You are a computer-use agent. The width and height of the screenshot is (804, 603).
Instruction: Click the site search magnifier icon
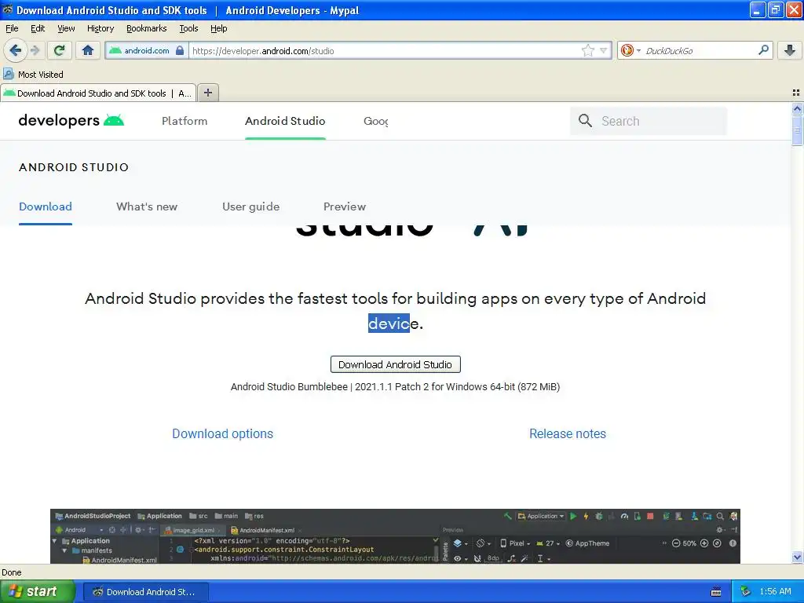coord(585,120)
